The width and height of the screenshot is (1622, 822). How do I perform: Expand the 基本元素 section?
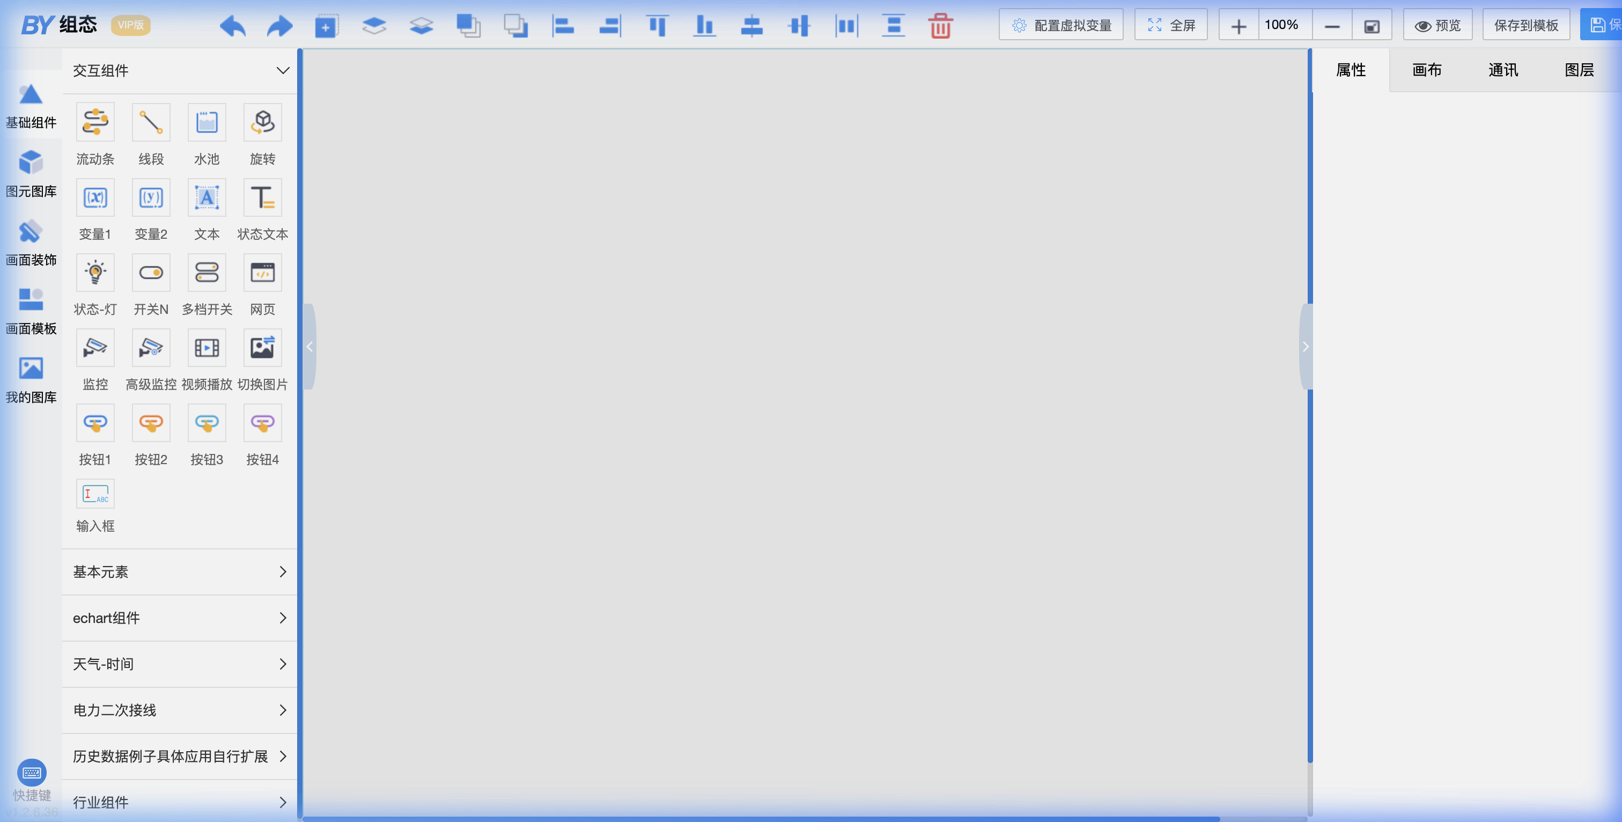click(x=180, y=572)
